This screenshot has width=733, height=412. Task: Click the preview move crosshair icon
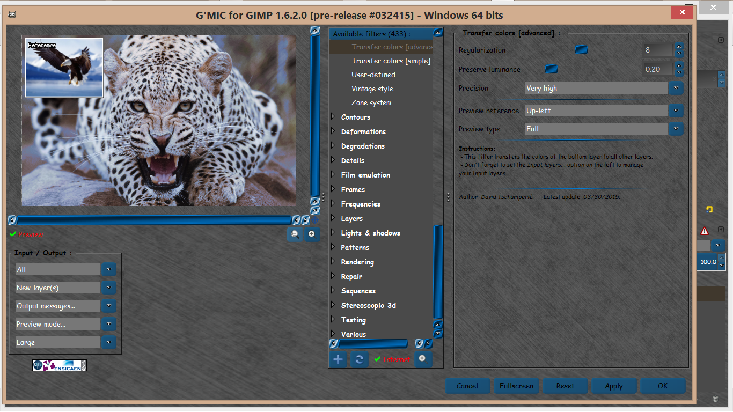[x=316, y=220]
